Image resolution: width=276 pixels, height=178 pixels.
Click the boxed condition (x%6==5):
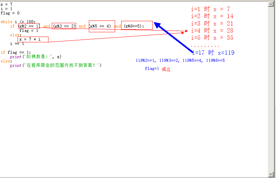136,26
